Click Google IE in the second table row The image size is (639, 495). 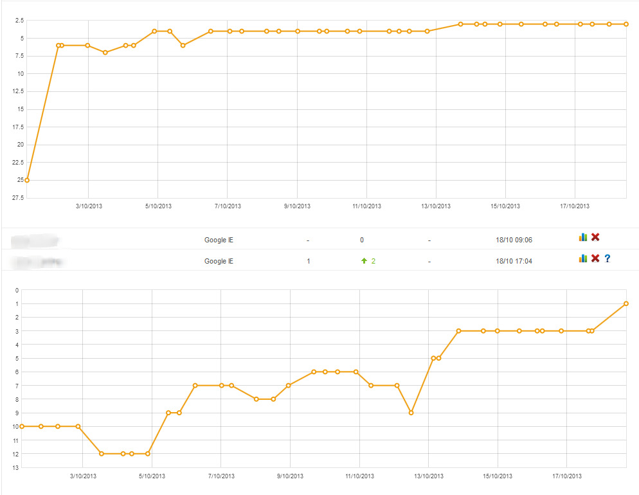219,261
